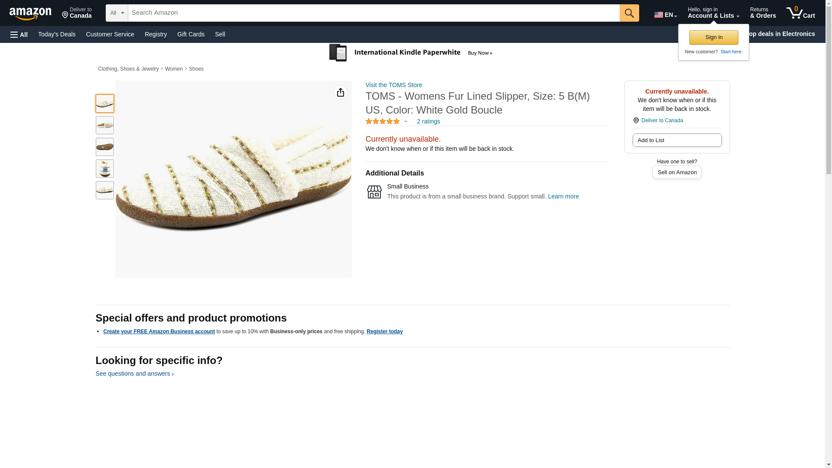Click the yellow Sign in button
Screen dimensions: 832x468
(x=714, y=37)
